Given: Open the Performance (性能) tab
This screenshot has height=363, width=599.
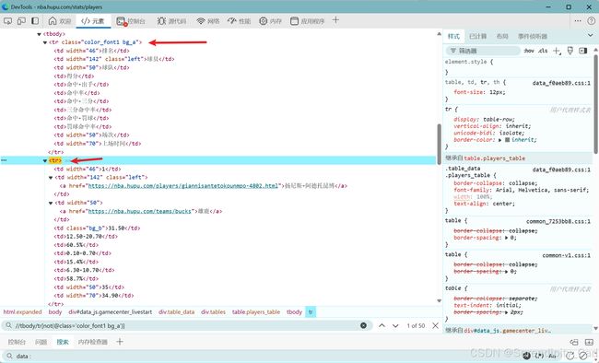Looking at the screenshot, I should click(239, 21).
